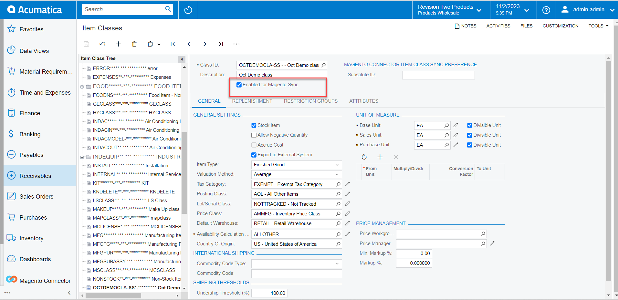Image resolution: width=618 pixels, height=300 pixels.
Task: Edit Tax Category via the pencil icon
Action: (x=347, y=184)
